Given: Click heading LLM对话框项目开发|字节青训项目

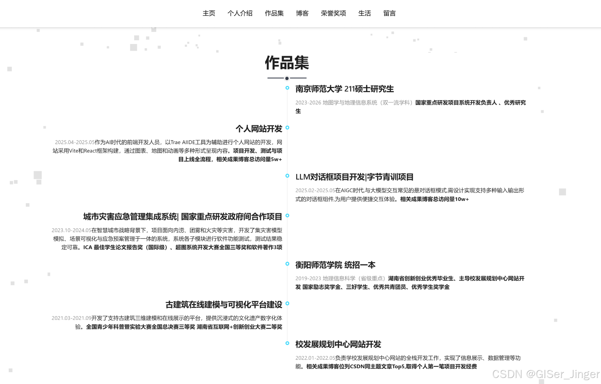Looking at the screenshot, I should (354, 177).
